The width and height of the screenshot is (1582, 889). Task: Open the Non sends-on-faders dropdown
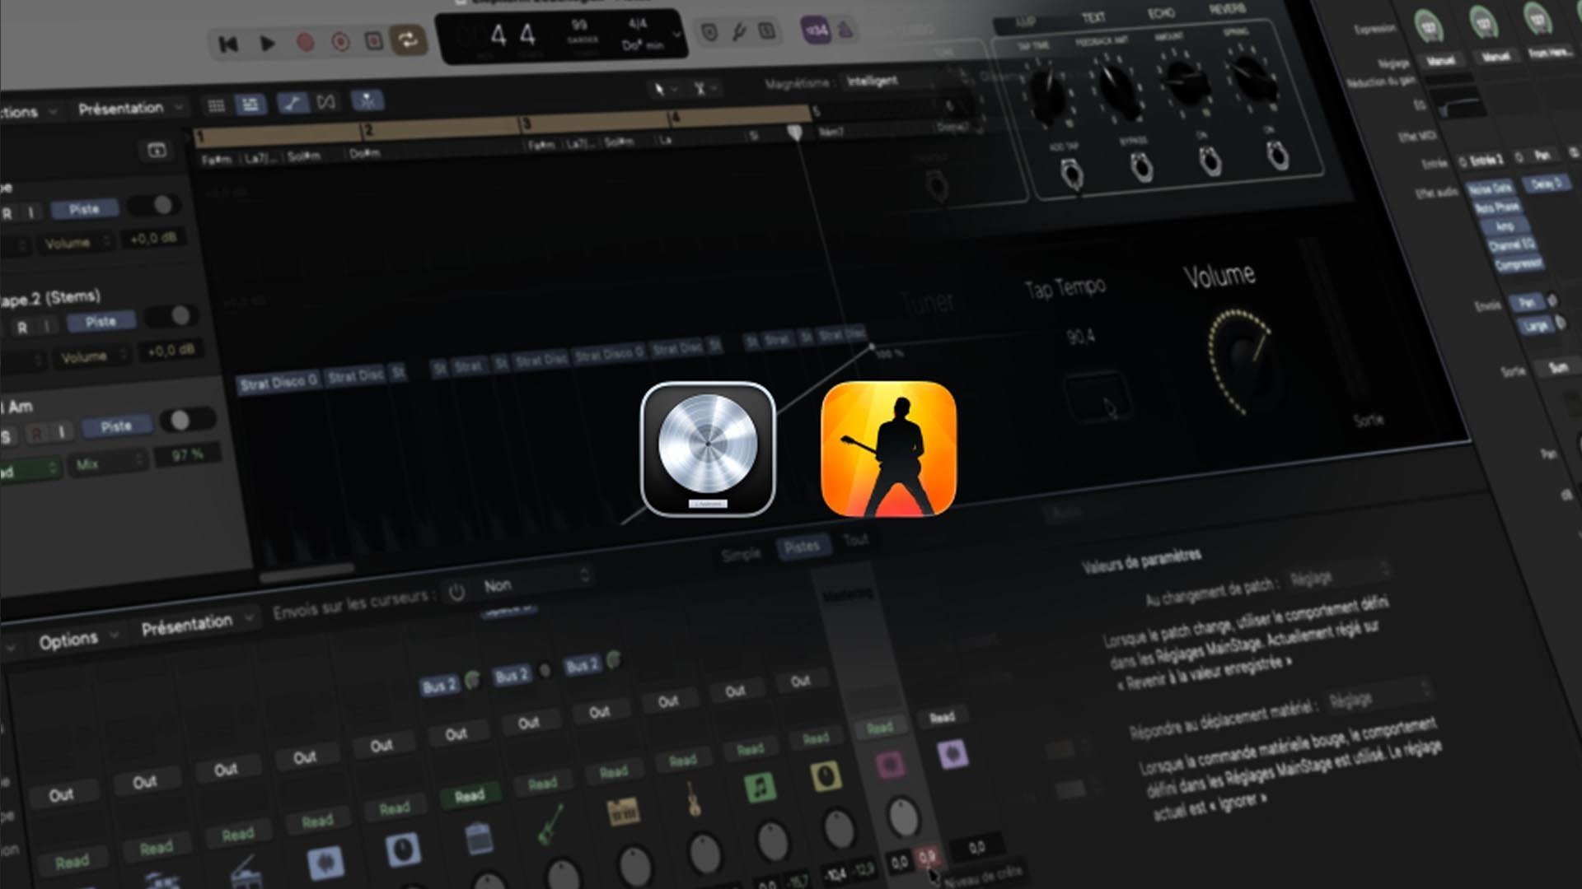point(531,582)
